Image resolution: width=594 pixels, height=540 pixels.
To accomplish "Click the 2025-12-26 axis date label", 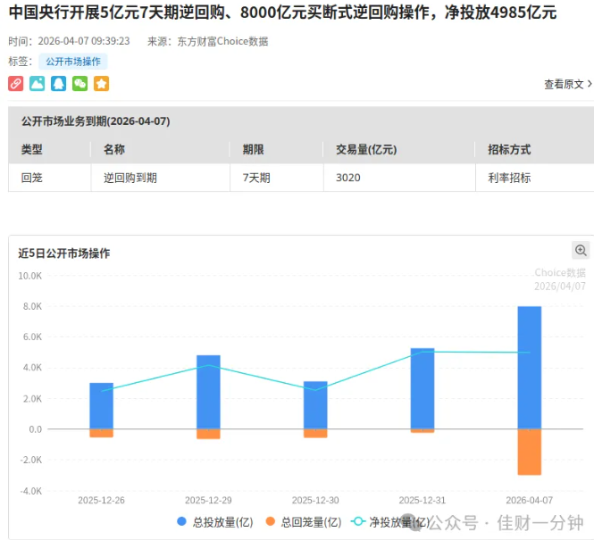I will coord(101,500).
